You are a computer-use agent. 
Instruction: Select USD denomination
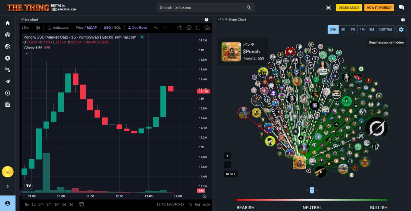[107, 28]
